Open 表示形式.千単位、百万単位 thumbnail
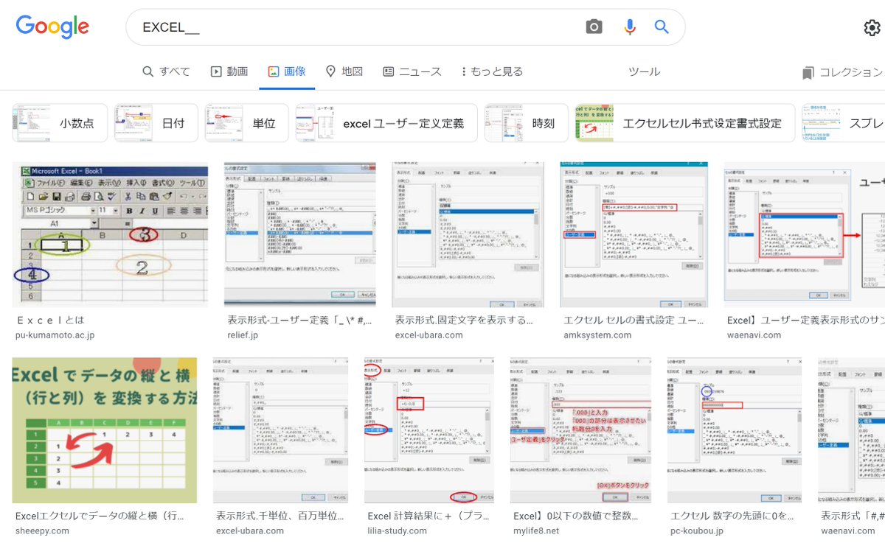The width and height of the screenshot is (885, 543). point(280,431)
